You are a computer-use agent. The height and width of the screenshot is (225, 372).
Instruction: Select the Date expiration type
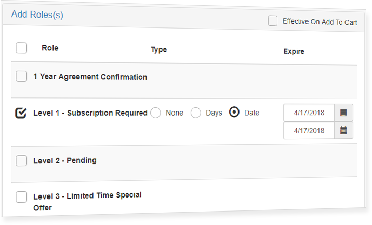pyautogui.click(x=234, y=112)
